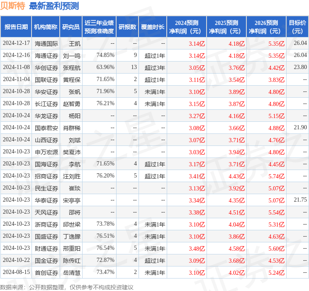Click target price 23.80
Viewport: 309px width, 291px height.
[x=300, y=67]
